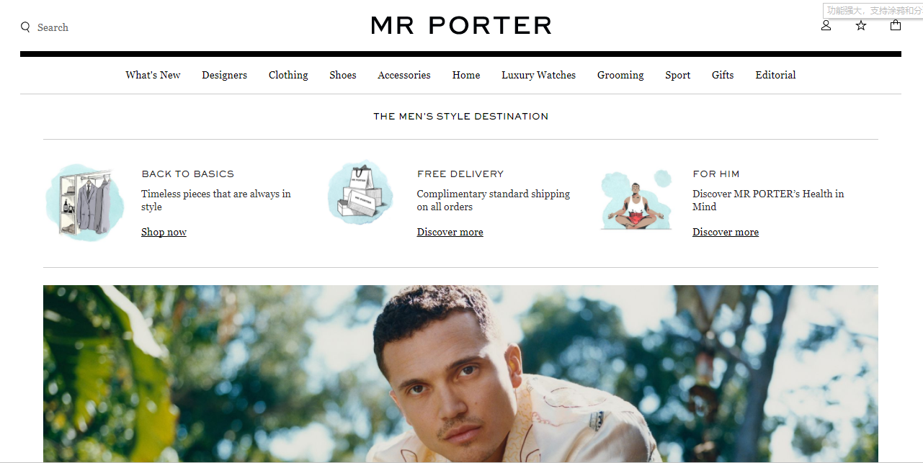Select Shoes in the navigation bar
Screen dimensions: 923x463
pyautogui.click(x=343, y=75)
